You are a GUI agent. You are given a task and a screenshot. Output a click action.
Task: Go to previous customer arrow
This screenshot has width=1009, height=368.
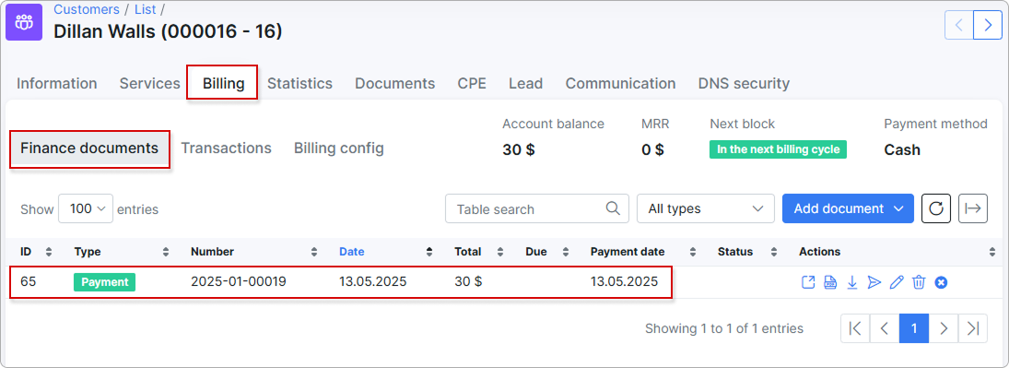point(959,25)
